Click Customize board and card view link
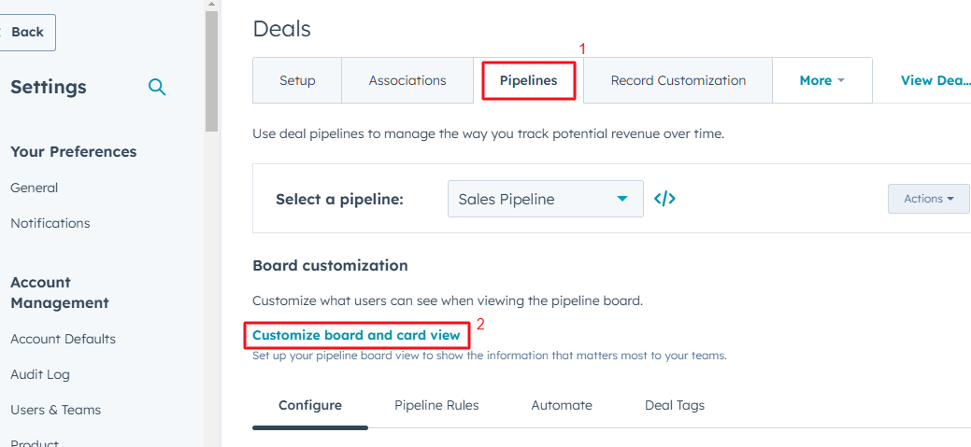The image size is (971, 447). [356, 335]
